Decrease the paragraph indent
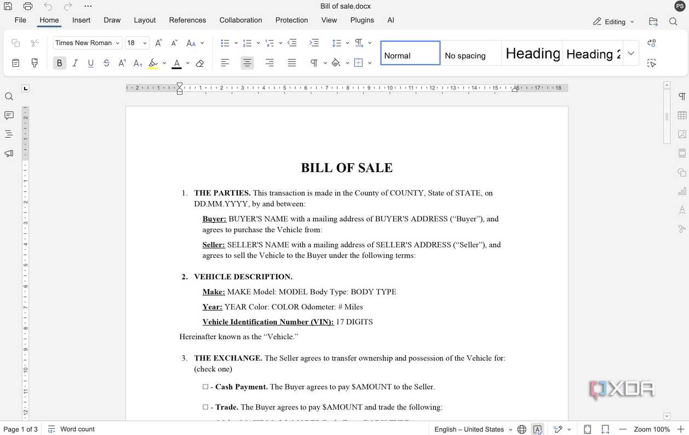 292,43
